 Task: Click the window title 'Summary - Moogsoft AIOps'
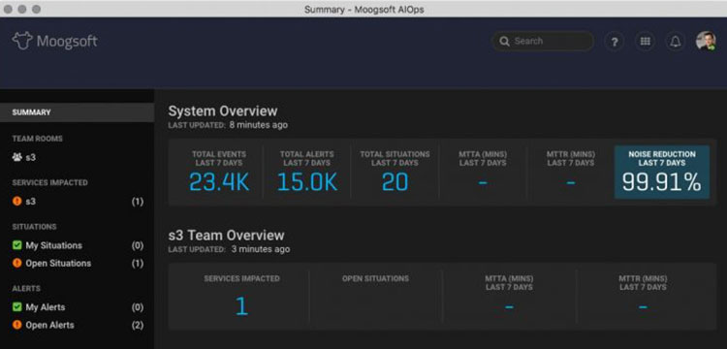click(363, 10)
